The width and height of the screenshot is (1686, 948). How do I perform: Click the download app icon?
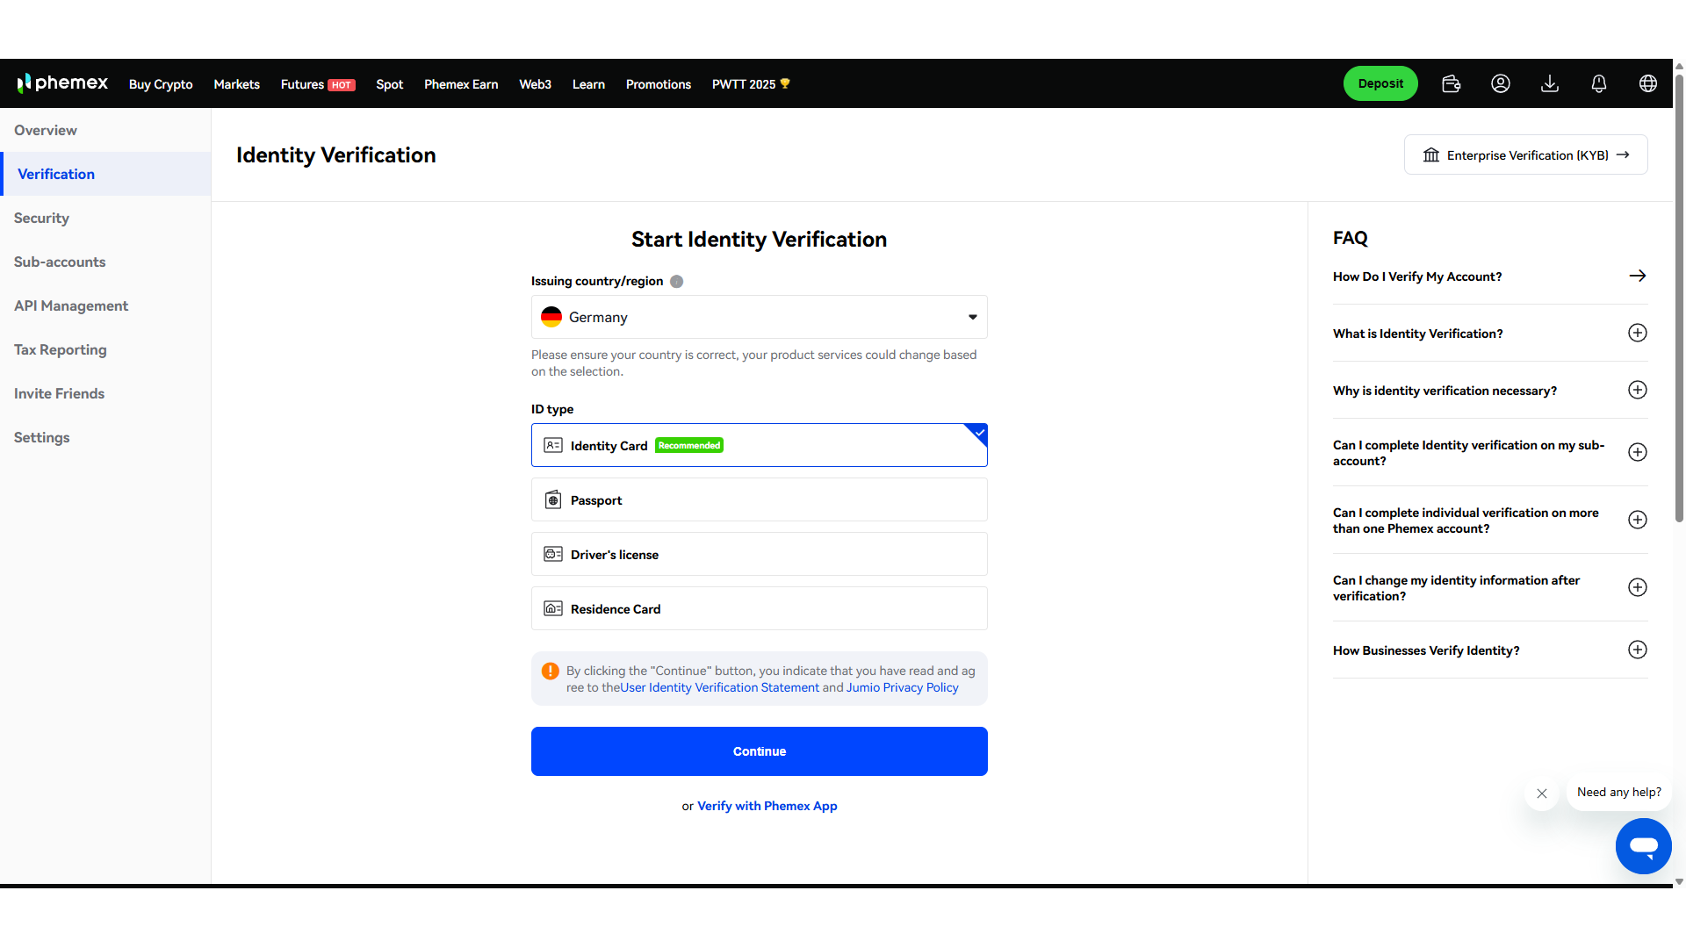(1550, 83)
